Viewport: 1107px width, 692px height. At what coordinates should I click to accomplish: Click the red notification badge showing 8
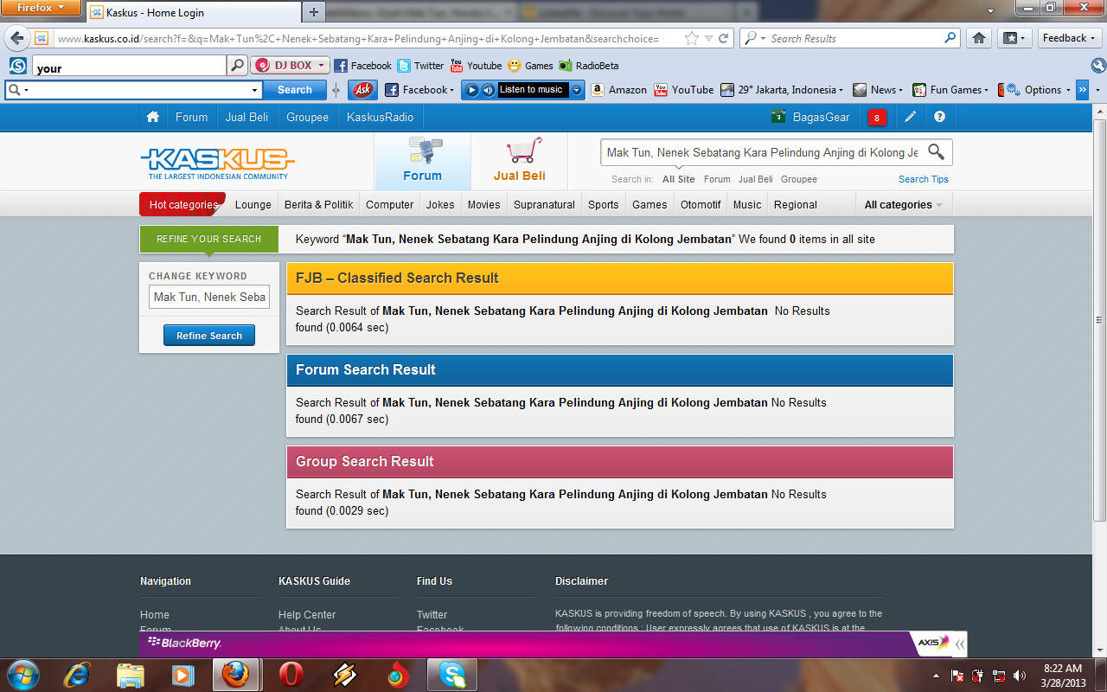coord(877,118)
